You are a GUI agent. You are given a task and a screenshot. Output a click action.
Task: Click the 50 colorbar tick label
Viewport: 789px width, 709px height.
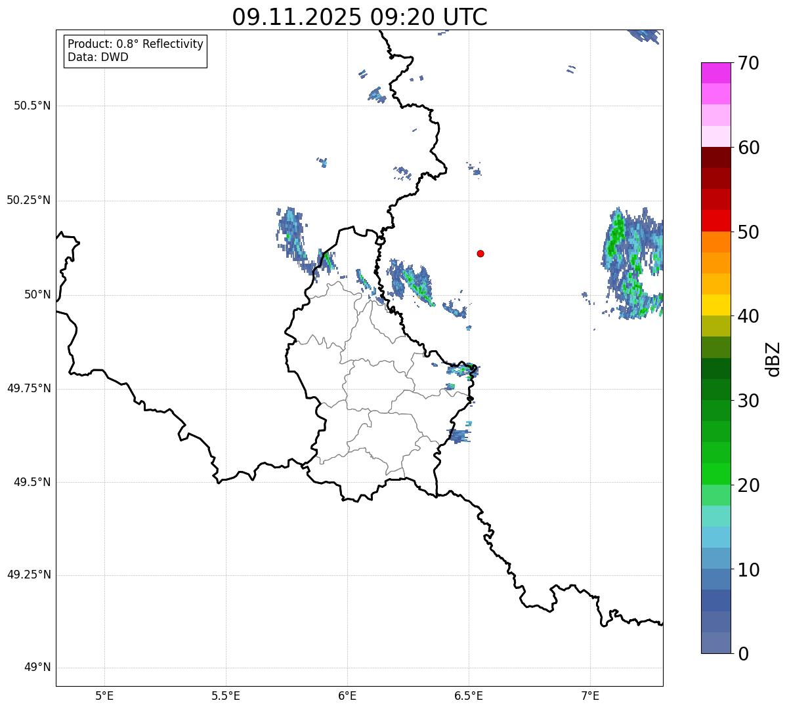point(748,232)
